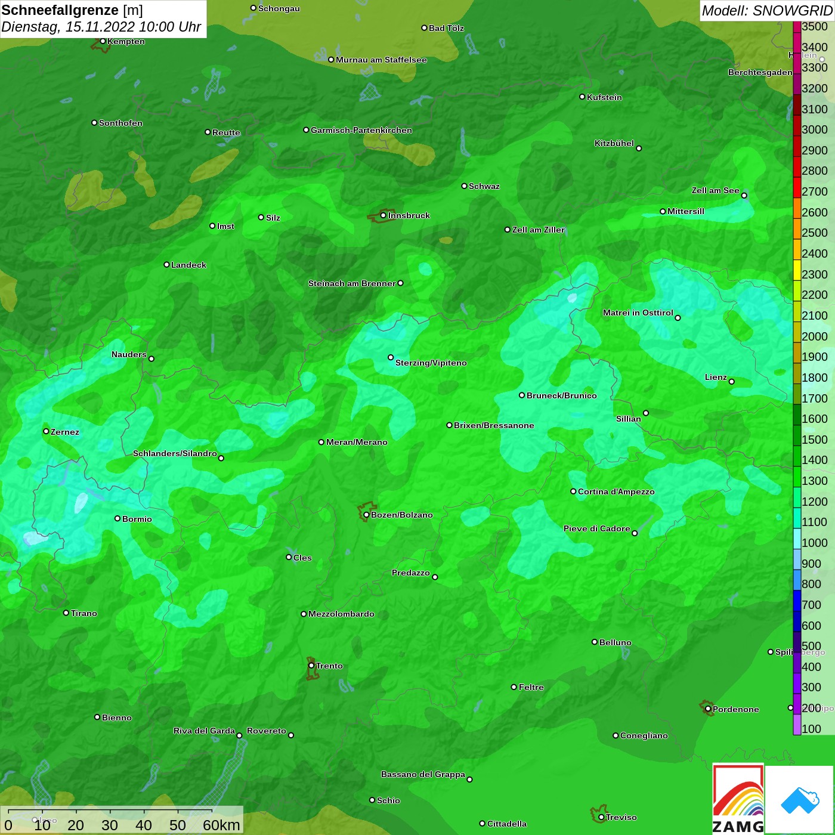Viewport: 835px width, 835px height.
Task: Click the Zell am Ziller label
Action: click(539, 230)
